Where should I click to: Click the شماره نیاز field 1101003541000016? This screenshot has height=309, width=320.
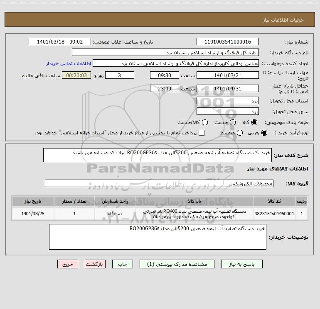228,42
